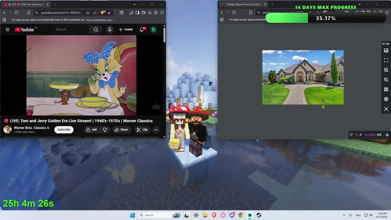Enter fullscreen in the puzzle sidebar
Viewport: 391px width, 220px height.
click(x=386, y=60)
